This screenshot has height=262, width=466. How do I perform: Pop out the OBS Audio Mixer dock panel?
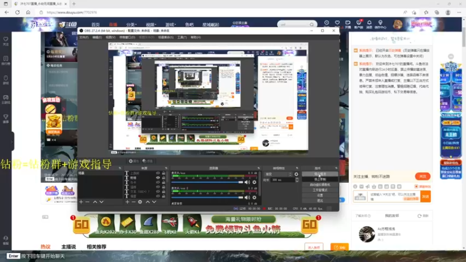pyautogui.click(x=259, y=168)
